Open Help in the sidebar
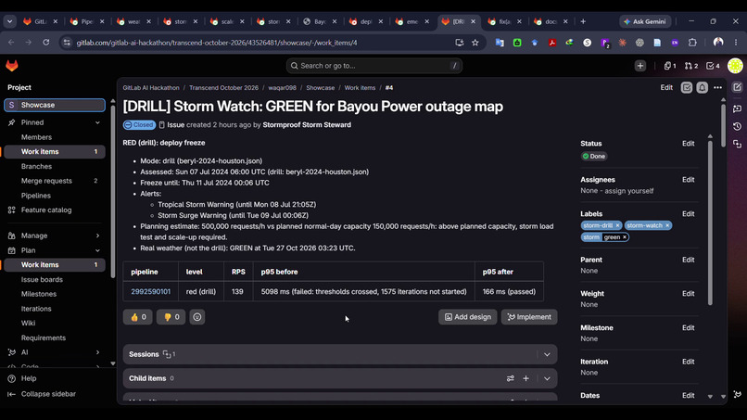This screenshot has height=420, width=747. point(22,378)
